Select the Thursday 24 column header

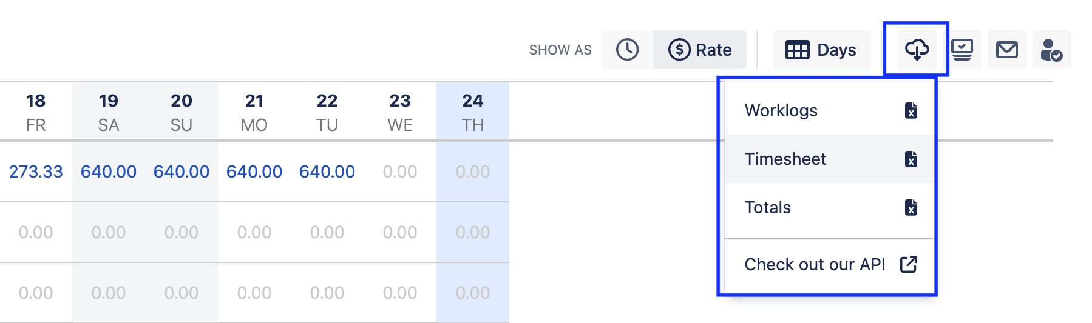(x=473, y=112)
